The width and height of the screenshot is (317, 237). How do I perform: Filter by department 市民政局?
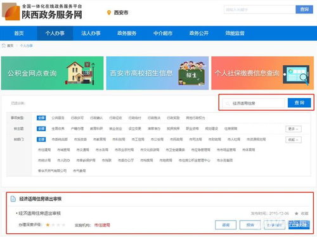pos(176,139)
